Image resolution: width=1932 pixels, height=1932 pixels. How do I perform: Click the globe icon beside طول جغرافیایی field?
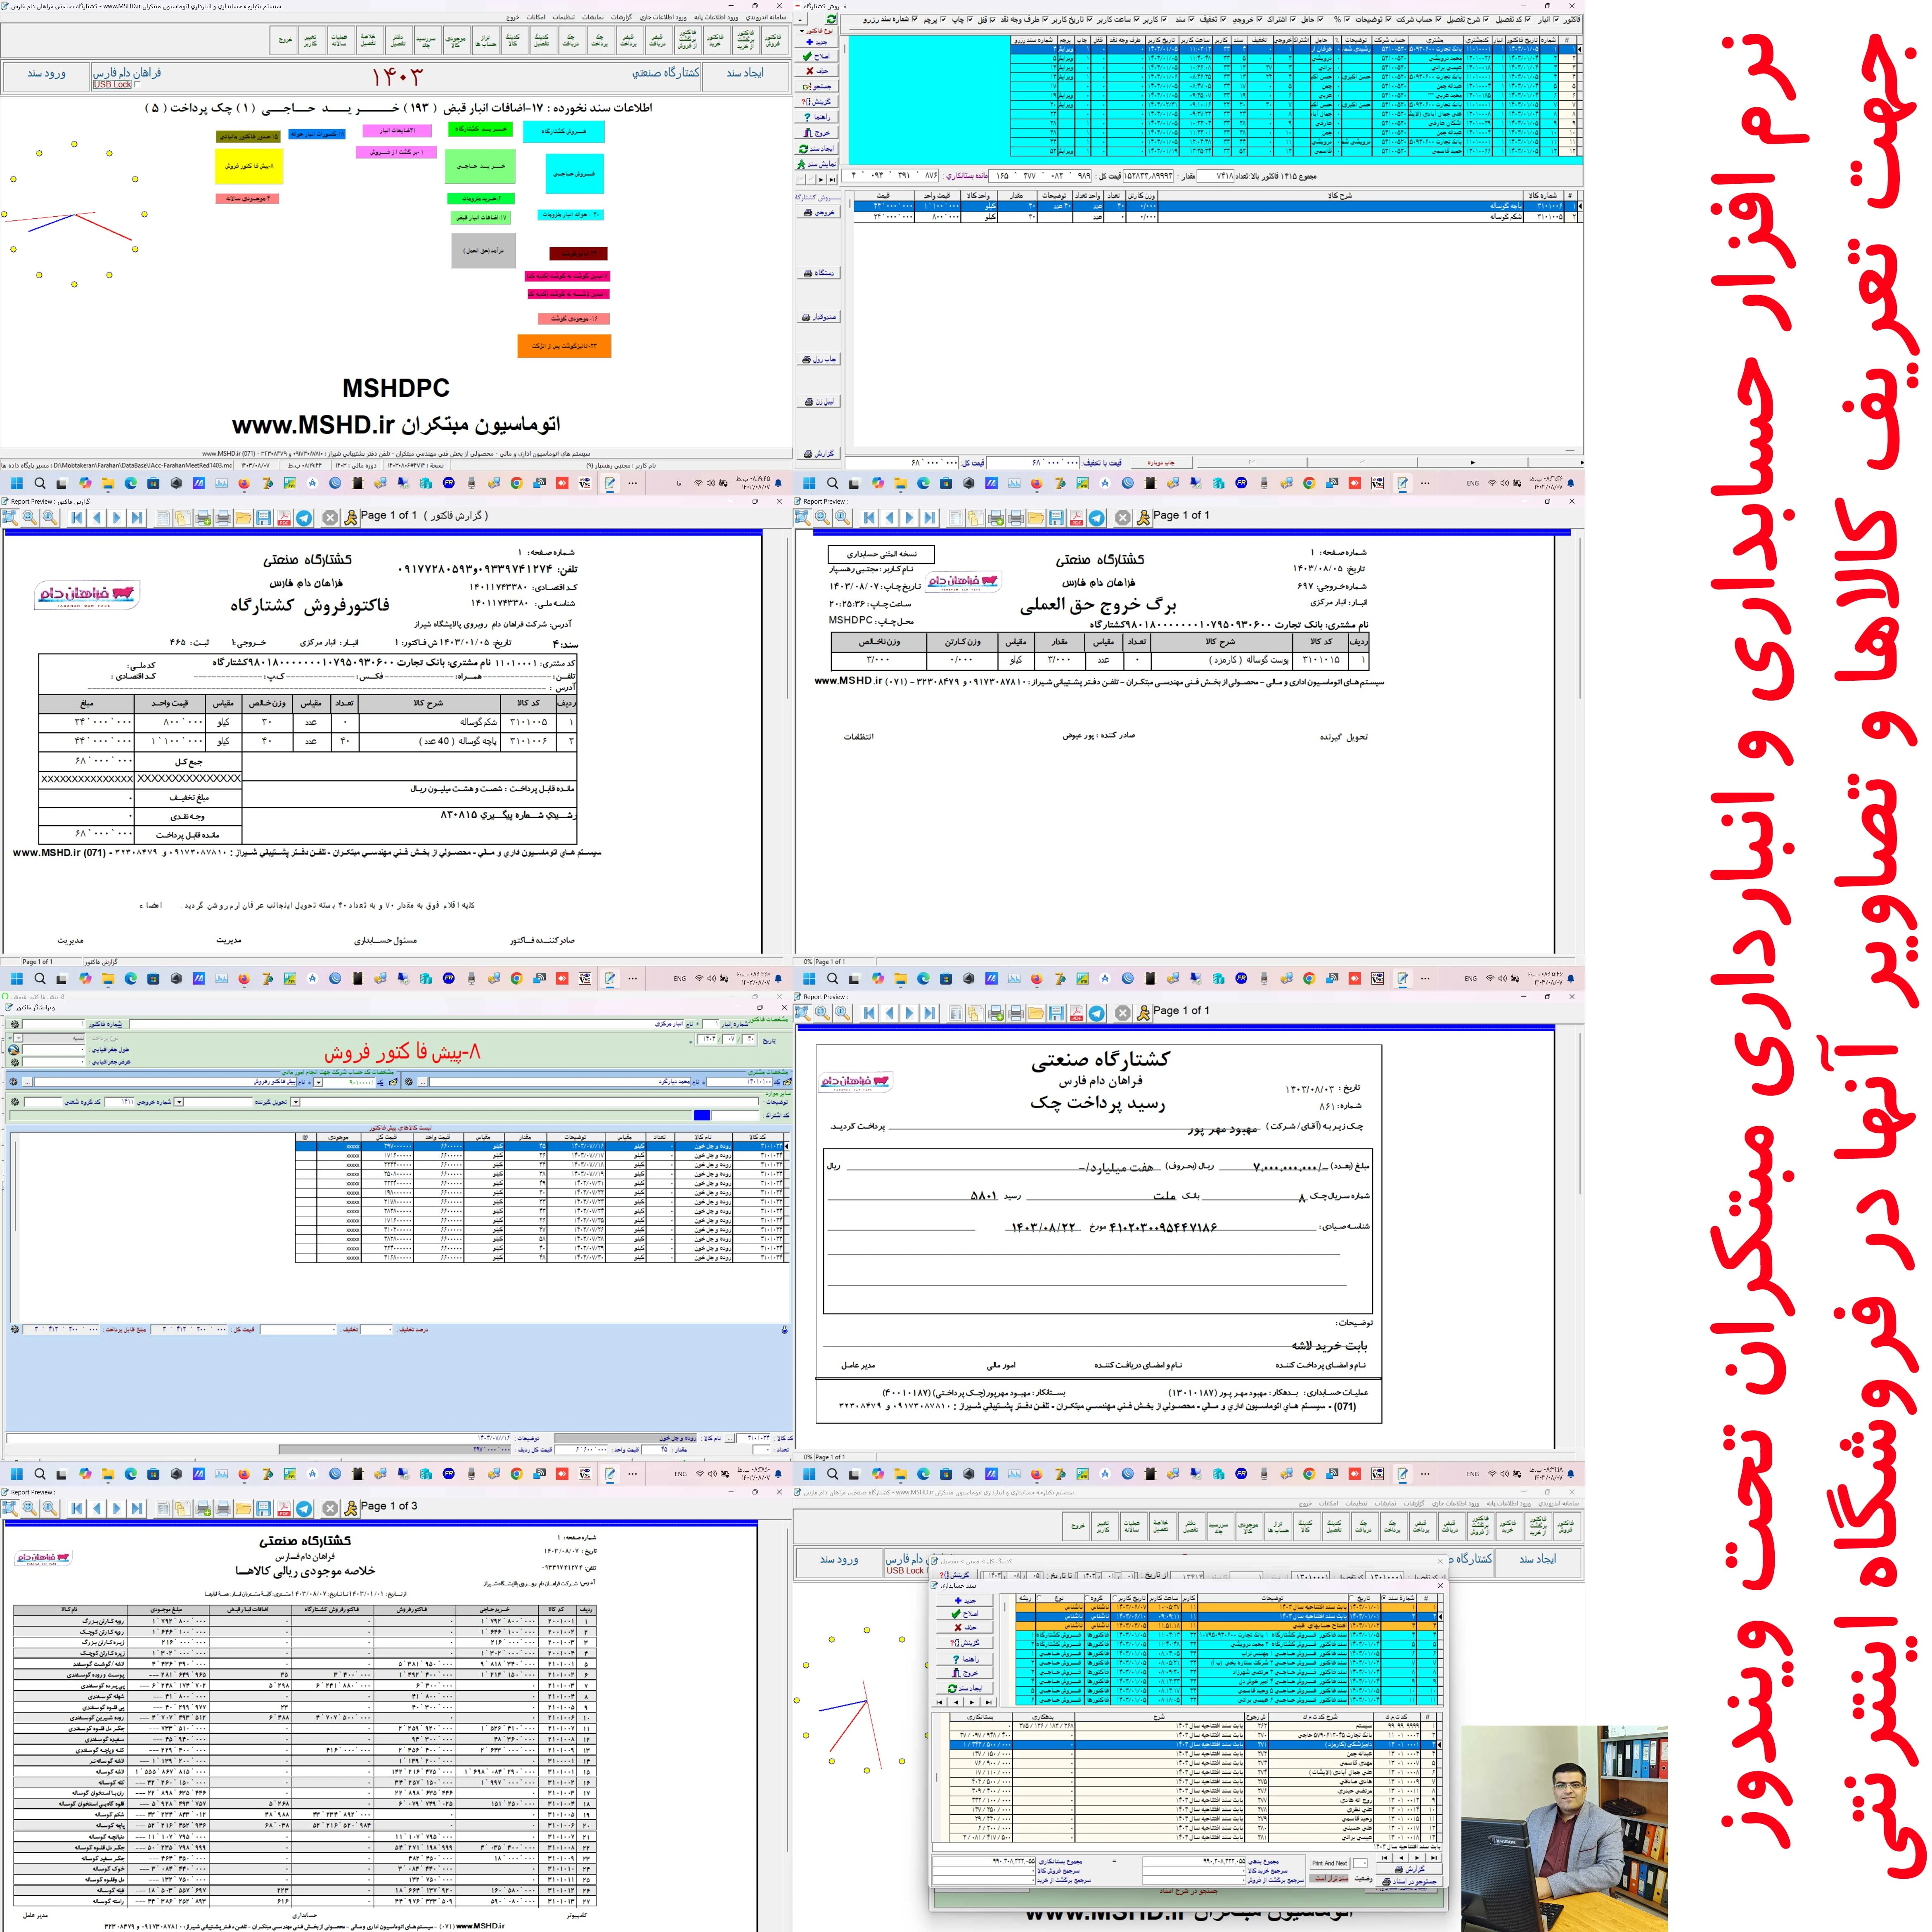click(14, 1050)
